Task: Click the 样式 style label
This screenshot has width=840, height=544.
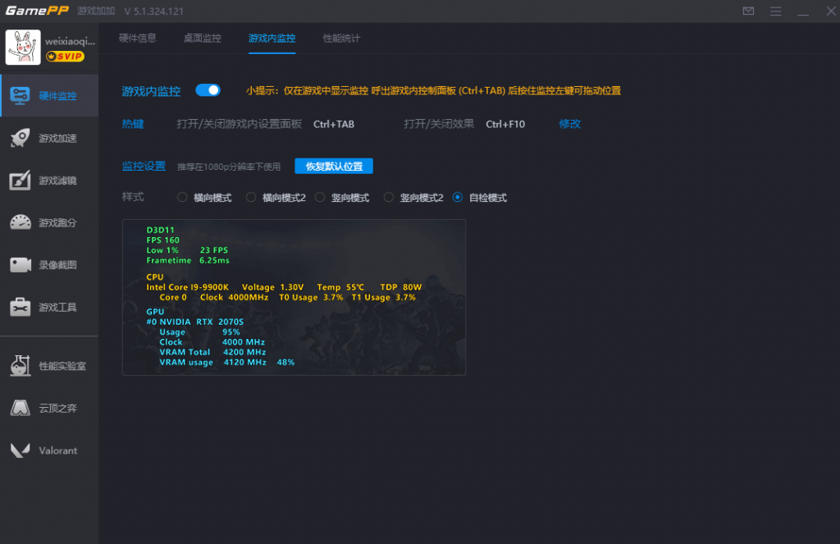Action: (133, 197)
